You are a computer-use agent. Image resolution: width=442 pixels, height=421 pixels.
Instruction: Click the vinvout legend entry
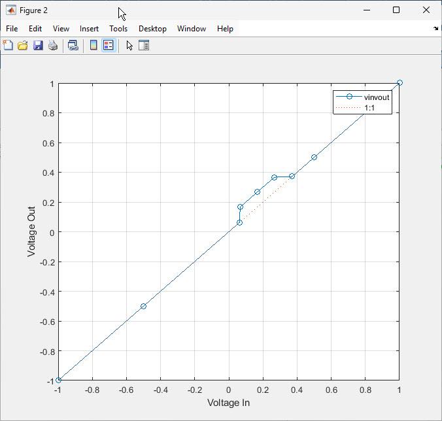pos(377,97)
